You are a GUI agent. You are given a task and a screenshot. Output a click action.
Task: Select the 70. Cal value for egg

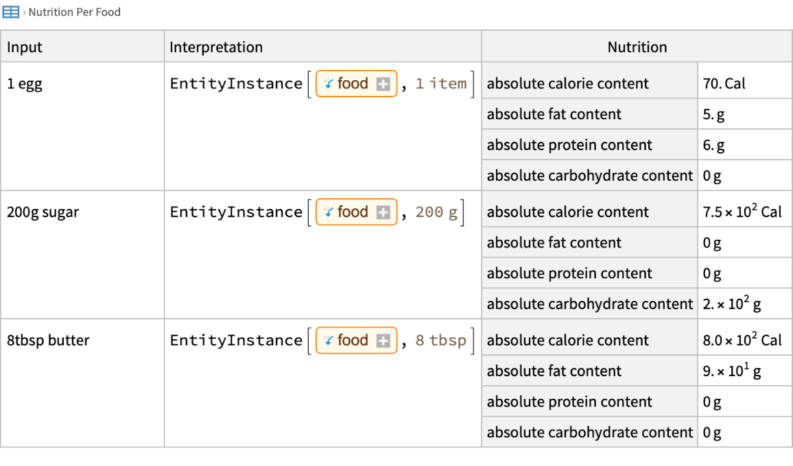(x=724, y=84)
